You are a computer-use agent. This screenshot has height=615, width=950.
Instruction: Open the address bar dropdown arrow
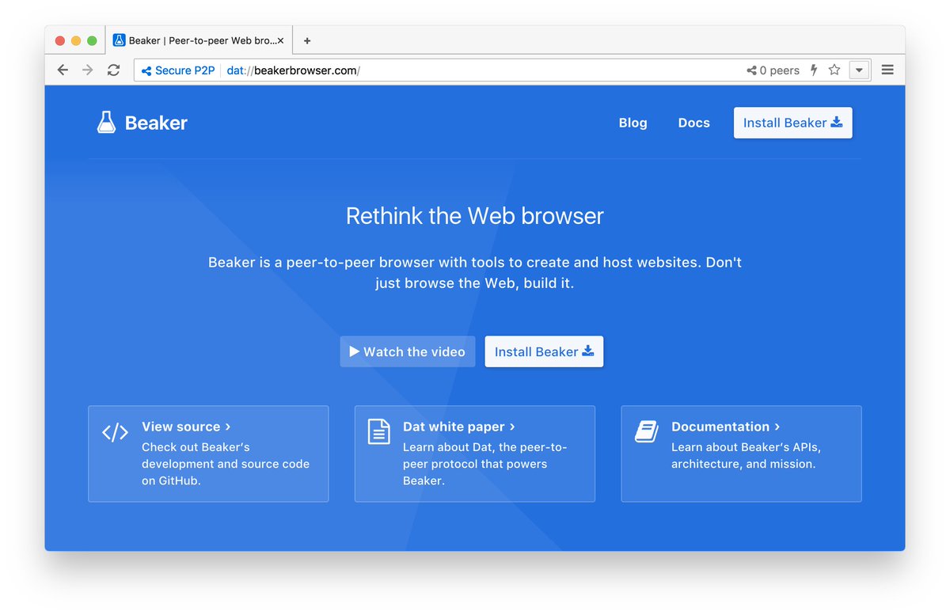point(860,70)
